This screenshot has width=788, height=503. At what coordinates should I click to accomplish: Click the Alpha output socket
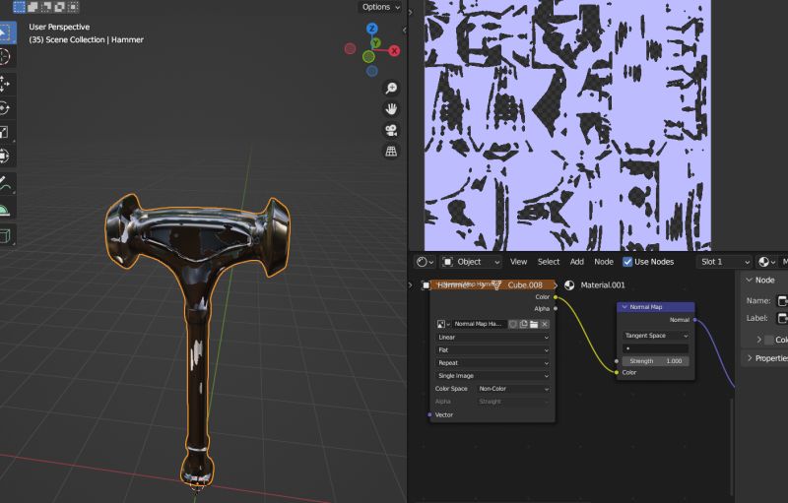(556, 309)
